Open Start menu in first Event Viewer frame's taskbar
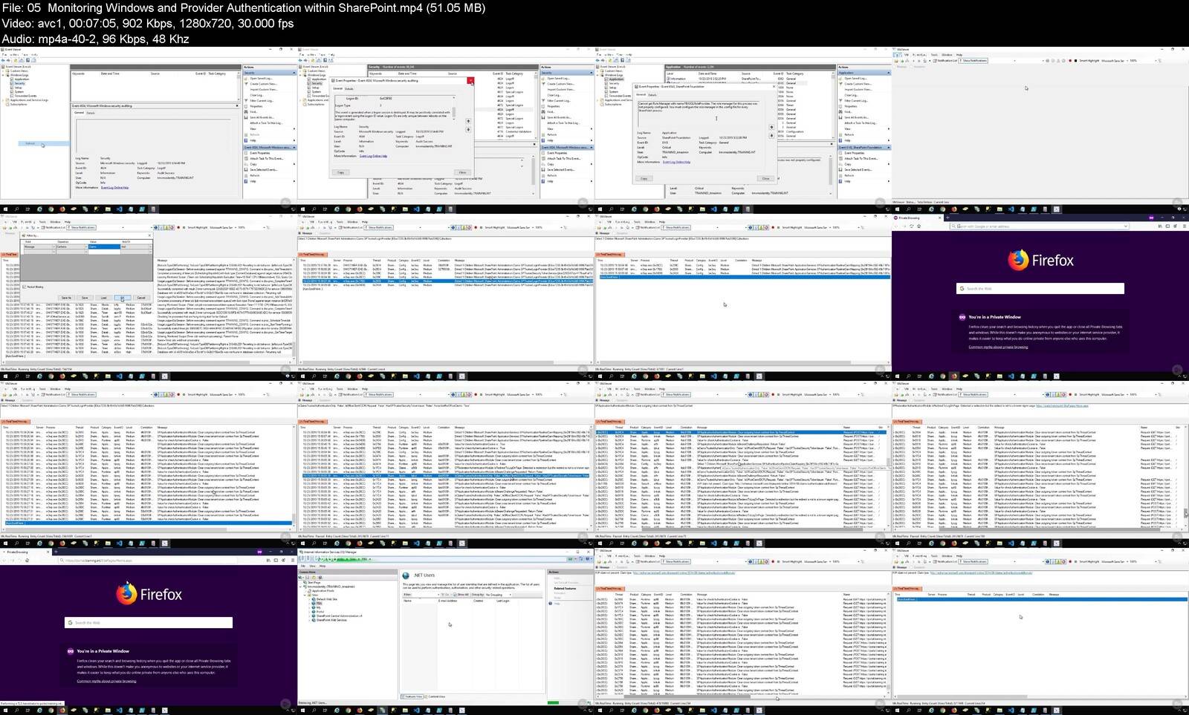Screen dimensions: 1189x715 coord(4,209)
